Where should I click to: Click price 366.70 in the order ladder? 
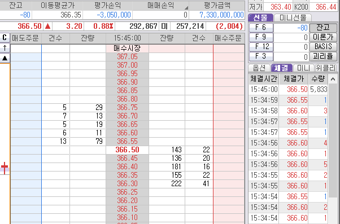tap(127, 116)
